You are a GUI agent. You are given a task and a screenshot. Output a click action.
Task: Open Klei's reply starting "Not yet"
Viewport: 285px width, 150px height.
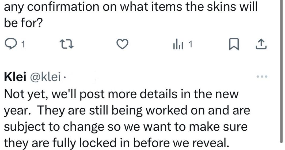(x=120, y=95)
